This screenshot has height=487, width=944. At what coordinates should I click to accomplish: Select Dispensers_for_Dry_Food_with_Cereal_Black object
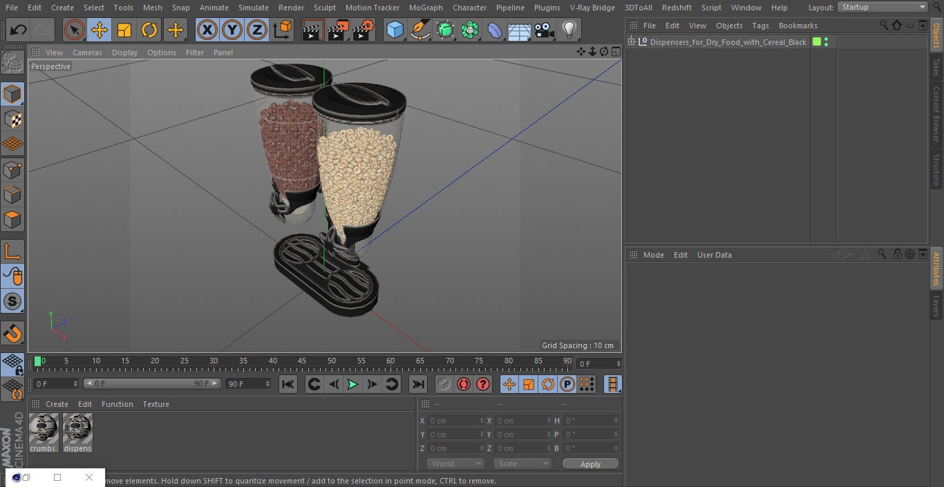tap(728, 42)
